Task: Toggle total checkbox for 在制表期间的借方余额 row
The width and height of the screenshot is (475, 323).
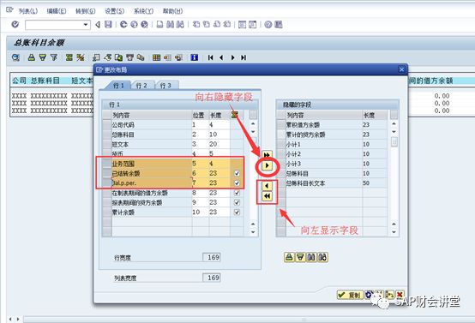Action: point(237,193)
